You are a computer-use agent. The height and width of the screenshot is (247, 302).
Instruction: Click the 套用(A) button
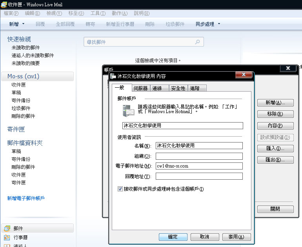237,237
